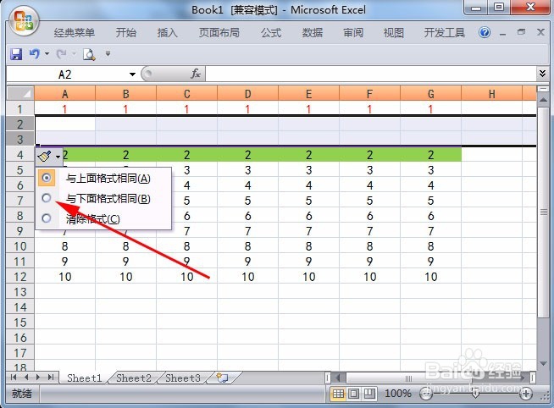Image resolution: width=554 pixels, height=408 pixels.
Task: Click cell D4 in green row
Action: point(247,155)
